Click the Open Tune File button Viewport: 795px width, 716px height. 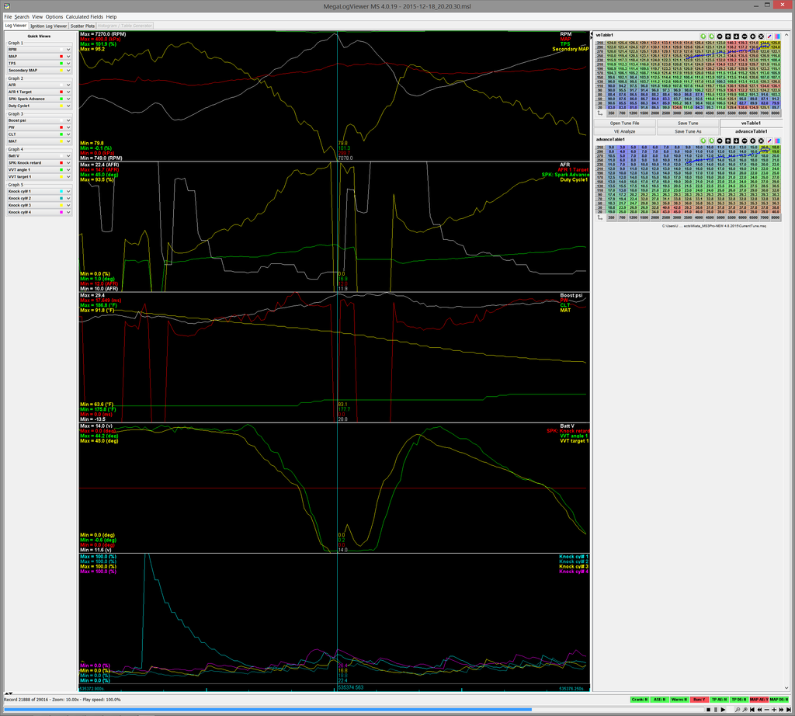pyautogui.click(x=624, y=123)
